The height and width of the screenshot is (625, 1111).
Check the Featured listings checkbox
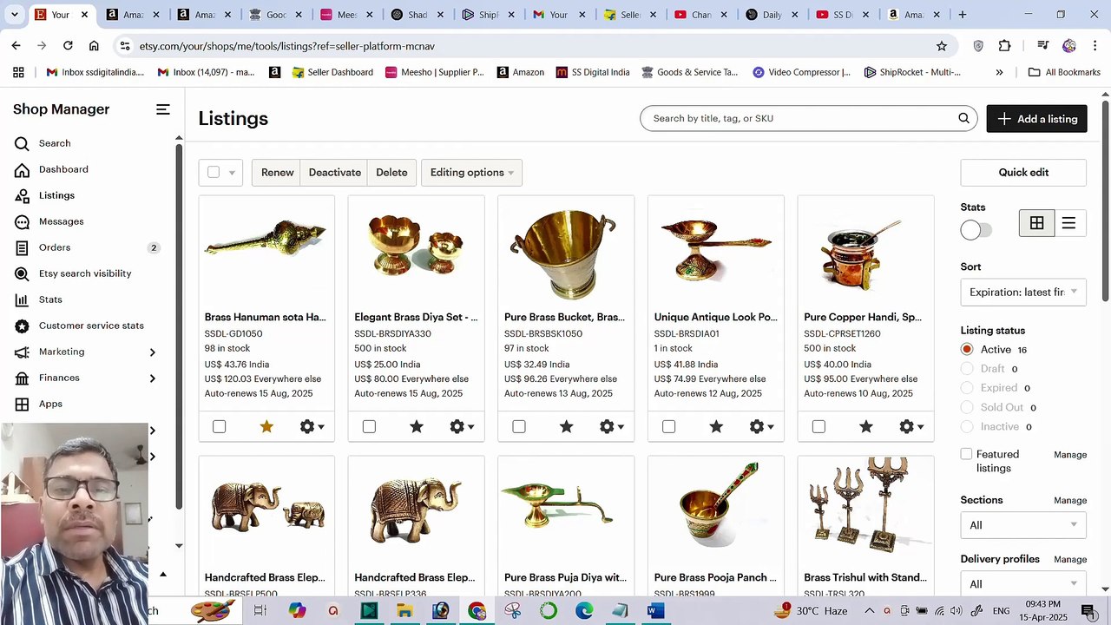coord(966,454)
